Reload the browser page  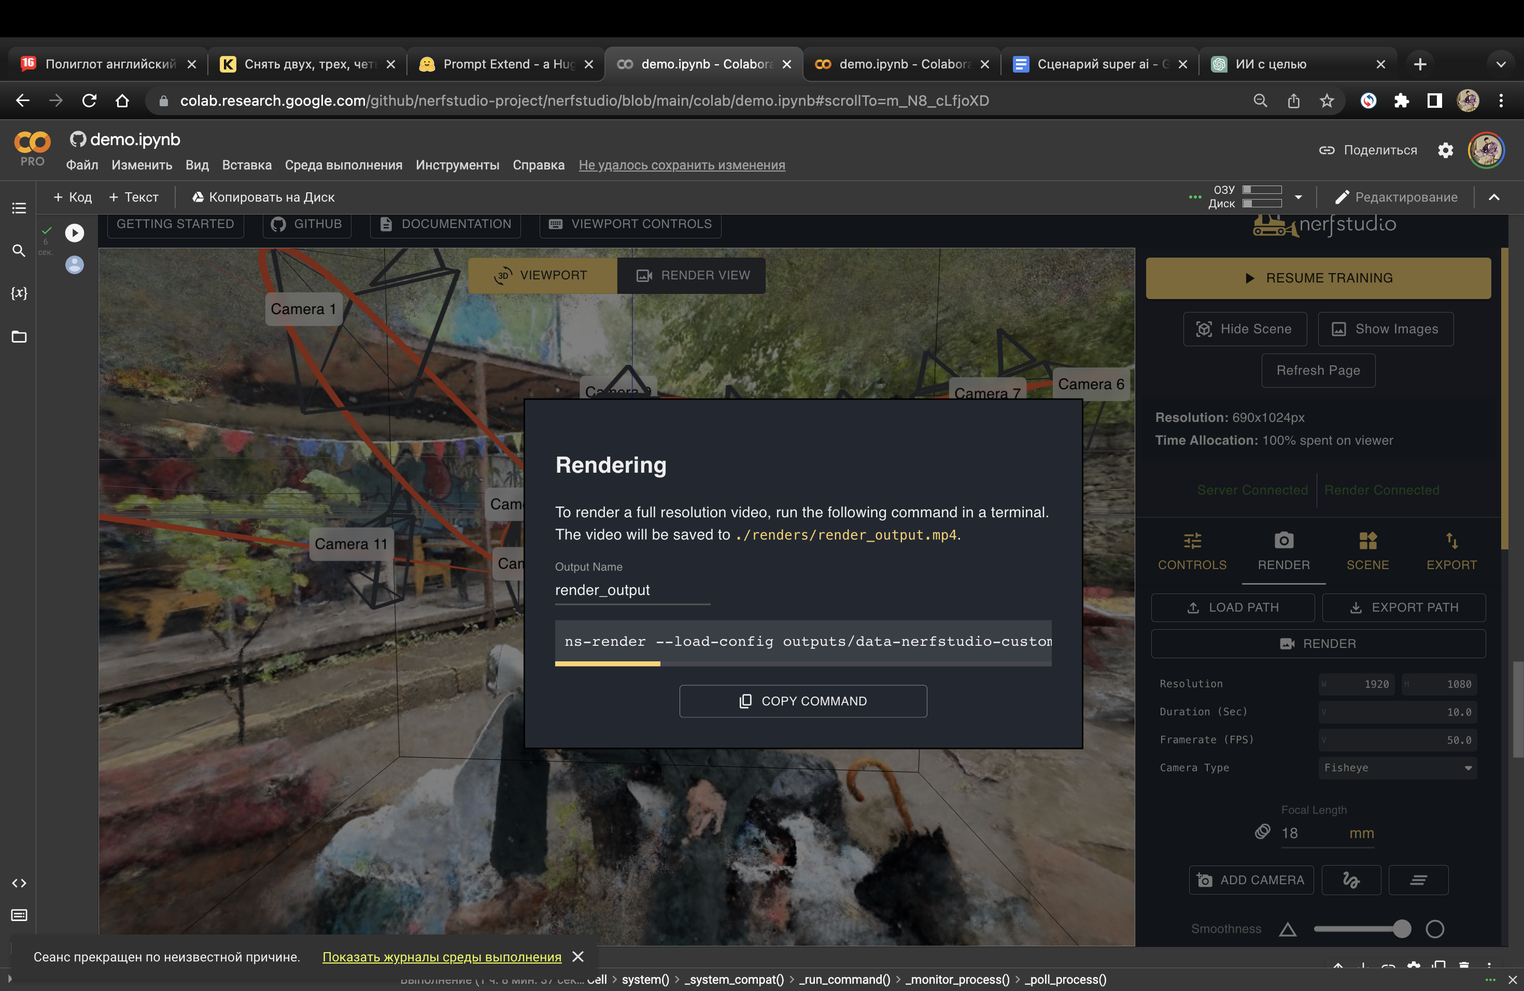[x=90, y=101]
